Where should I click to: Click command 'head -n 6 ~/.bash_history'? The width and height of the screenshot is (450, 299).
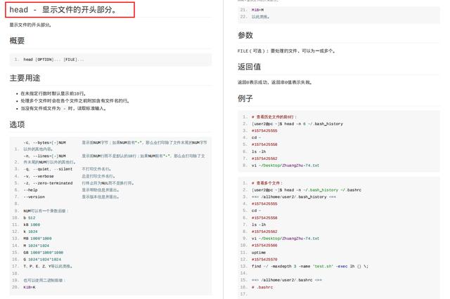[314, 124]
